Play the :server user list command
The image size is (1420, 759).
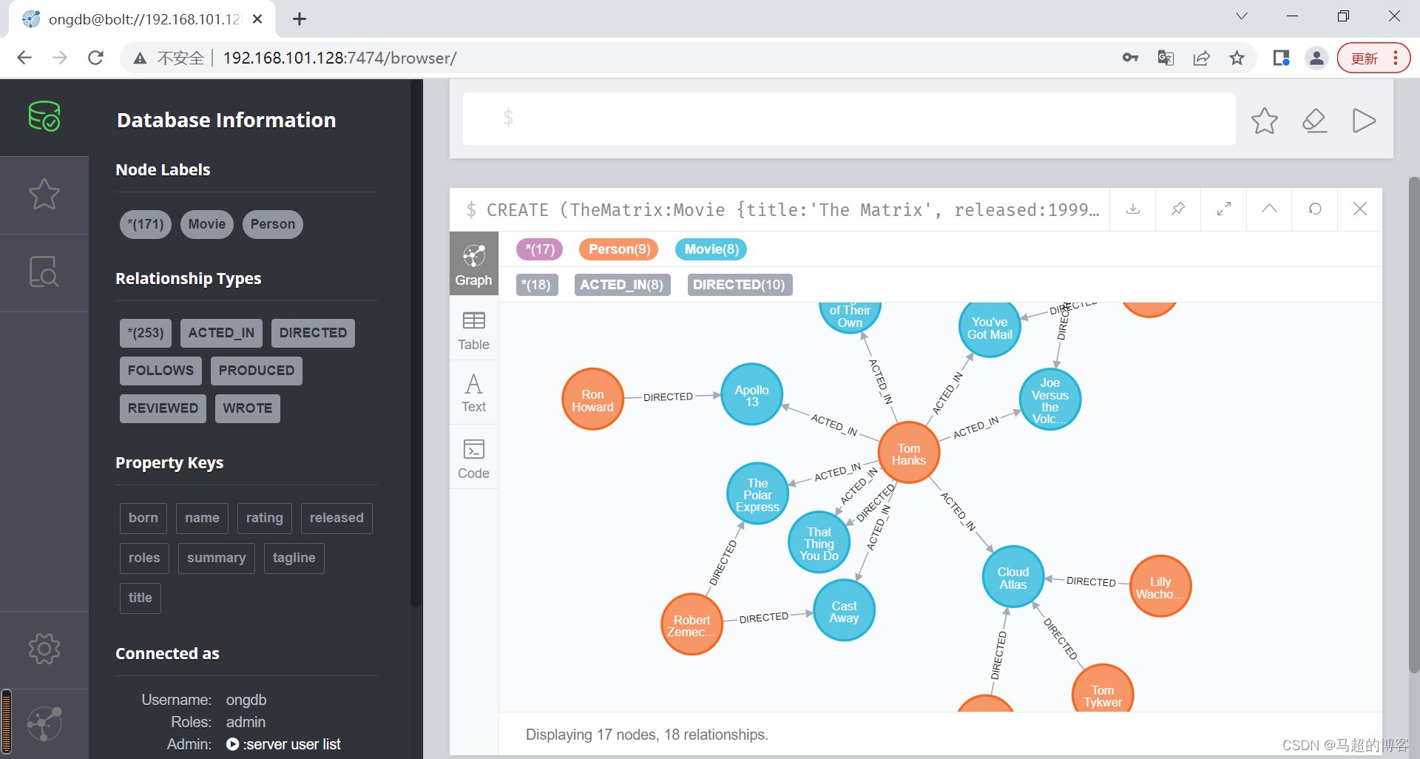pyautogui.click(x=231, y=744)
